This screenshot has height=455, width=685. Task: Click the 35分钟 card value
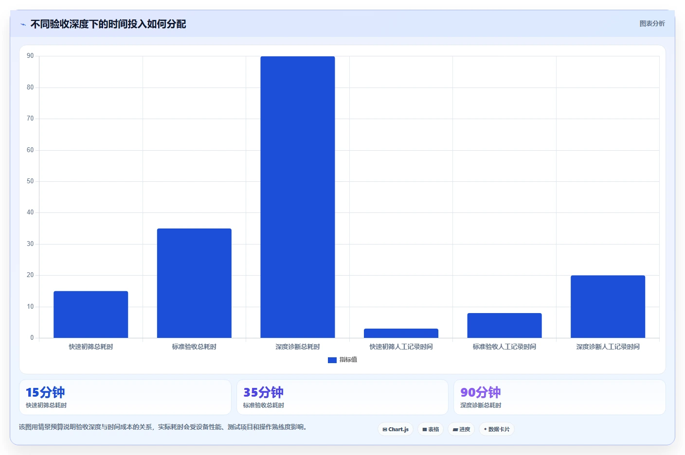click(263, 392)
